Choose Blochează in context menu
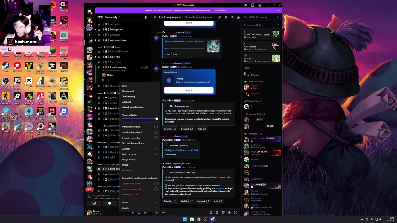Viewport: 397px width, 223px height. [140, 170]
